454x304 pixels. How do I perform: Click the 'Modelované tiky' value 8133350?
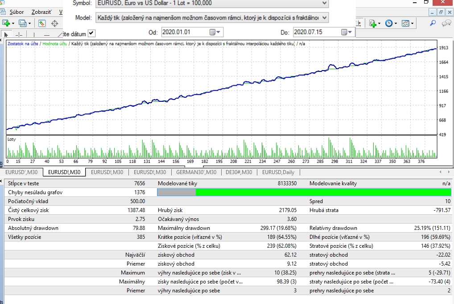coord(287,183)
